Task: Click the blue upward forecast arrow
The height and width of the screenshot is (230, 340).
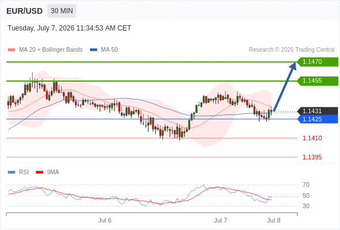Action: [x=285, y=87]
